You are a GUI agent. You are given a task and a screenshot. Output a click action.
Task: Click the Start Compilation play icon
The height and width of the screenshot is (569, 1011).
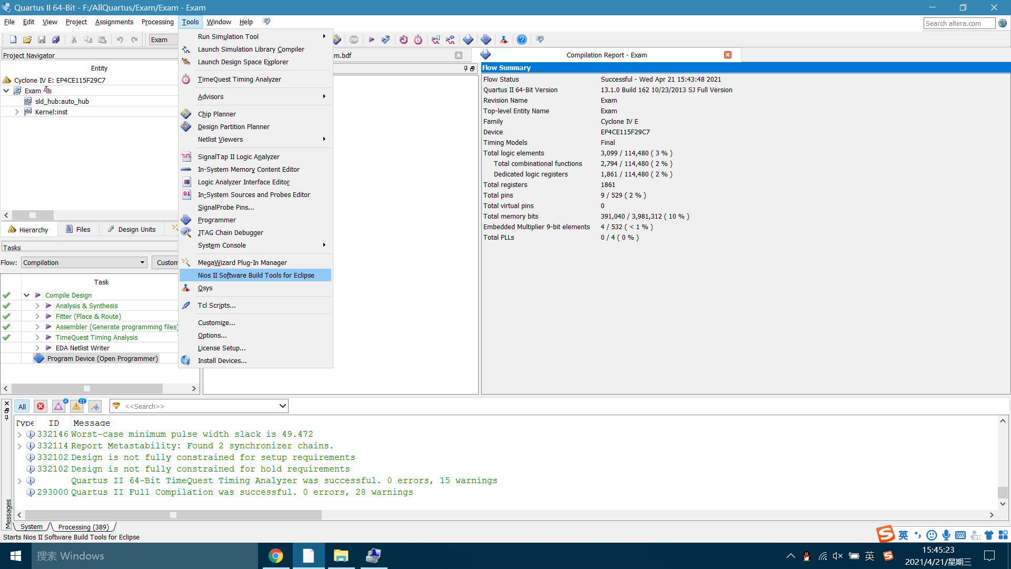point(371,40)
